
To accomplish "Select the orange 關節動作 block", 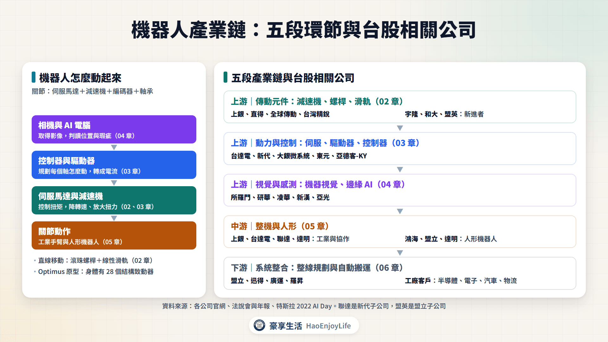I will [114, 235].
